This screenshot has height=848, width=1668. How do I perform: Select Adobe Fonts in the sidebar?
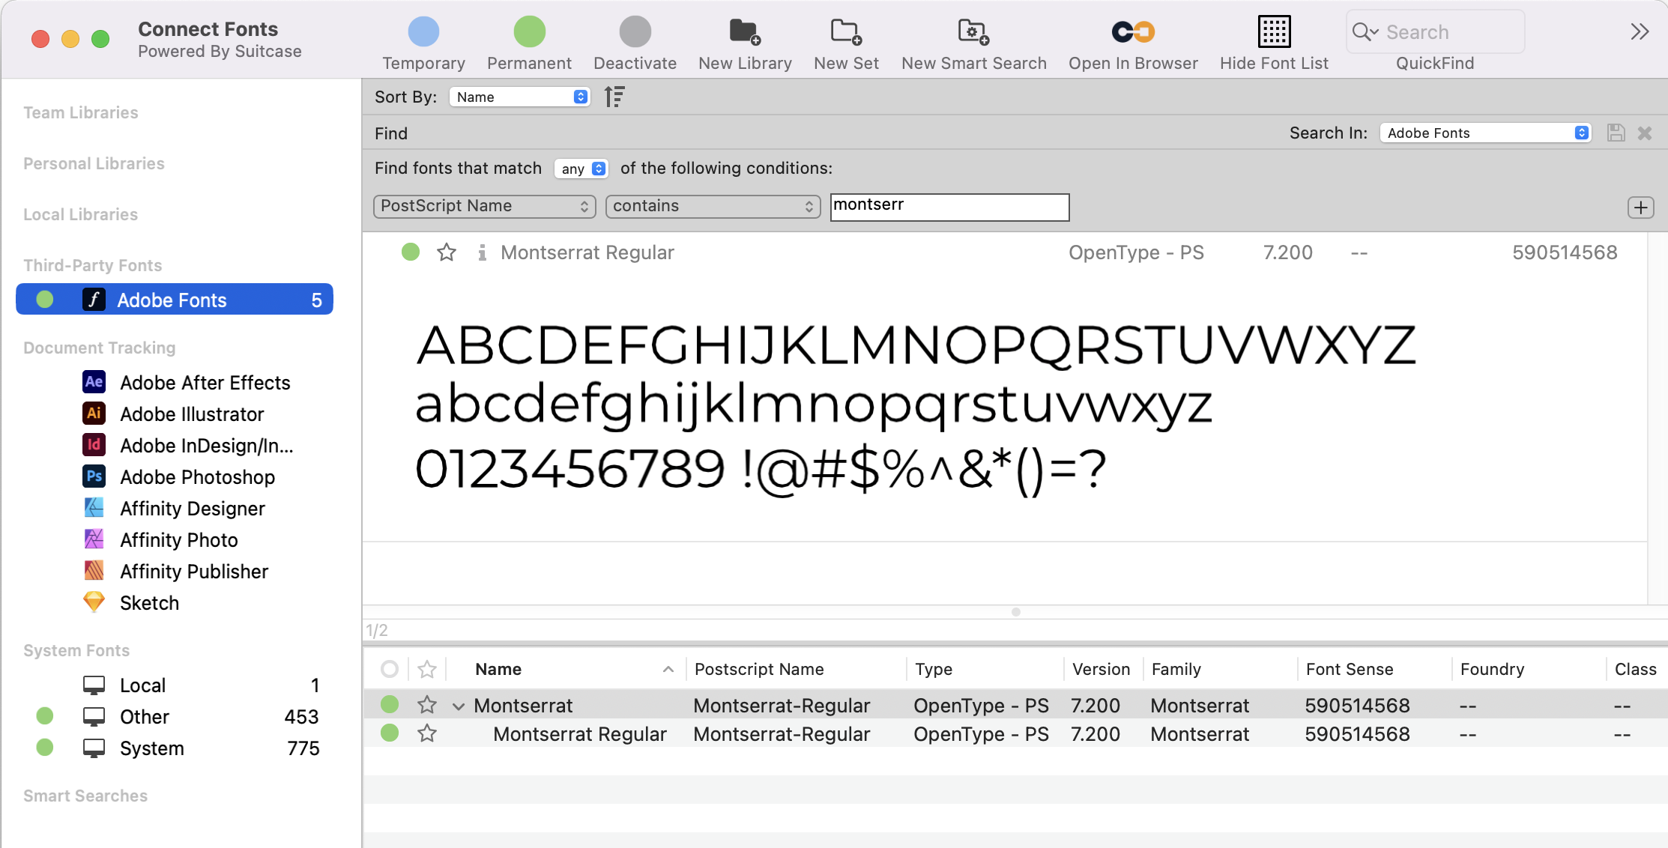172,300
